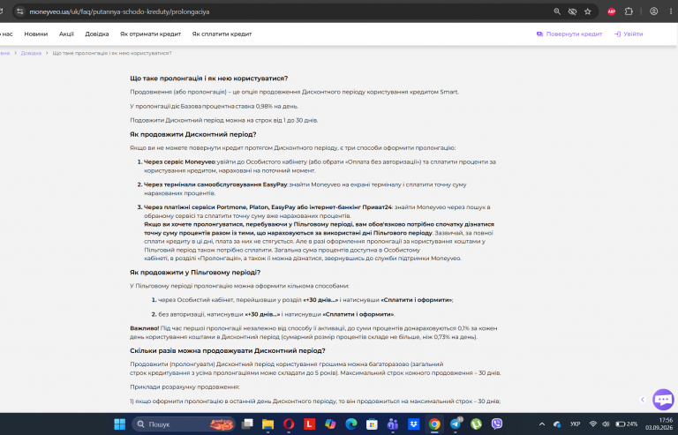Go to Довідка breadcrumb link

click(31, 53)
